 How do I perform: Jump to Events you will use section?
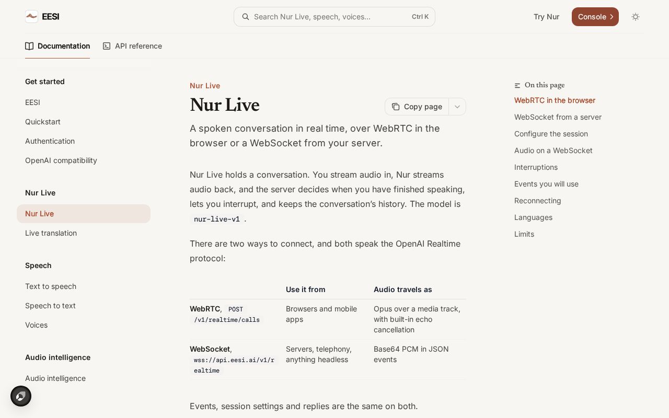546,184
